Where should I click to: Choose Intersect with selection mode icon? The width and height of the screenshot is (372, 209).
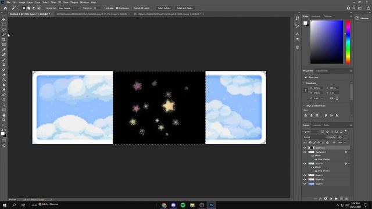39,8
